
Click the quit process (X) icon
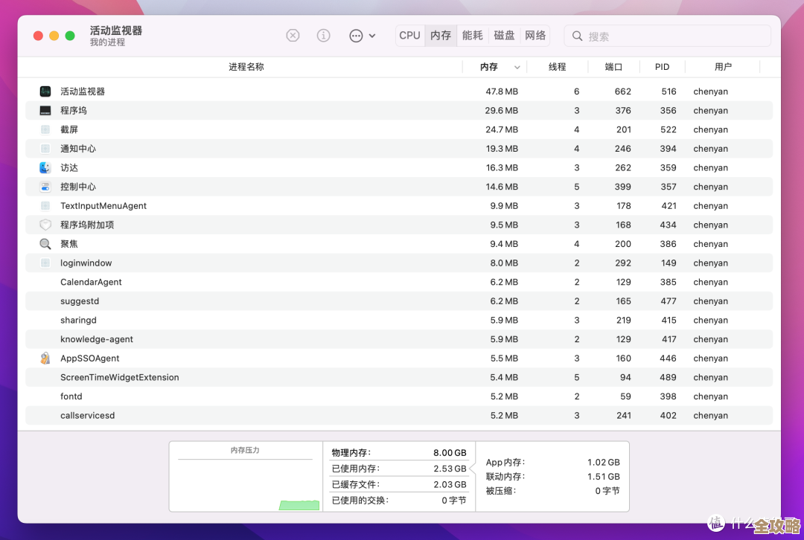click(293, 35)
